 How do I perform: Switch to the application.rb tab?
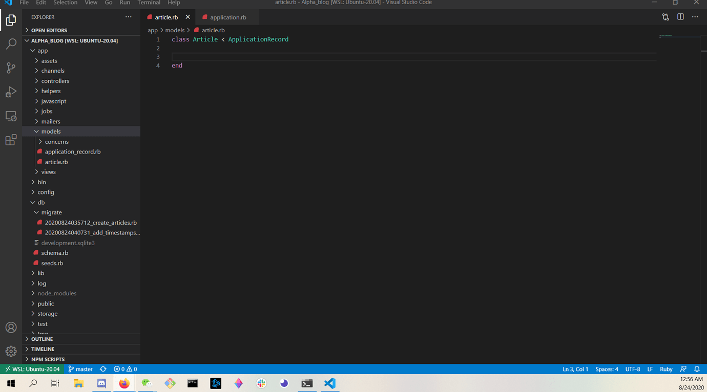click(227, 17)
